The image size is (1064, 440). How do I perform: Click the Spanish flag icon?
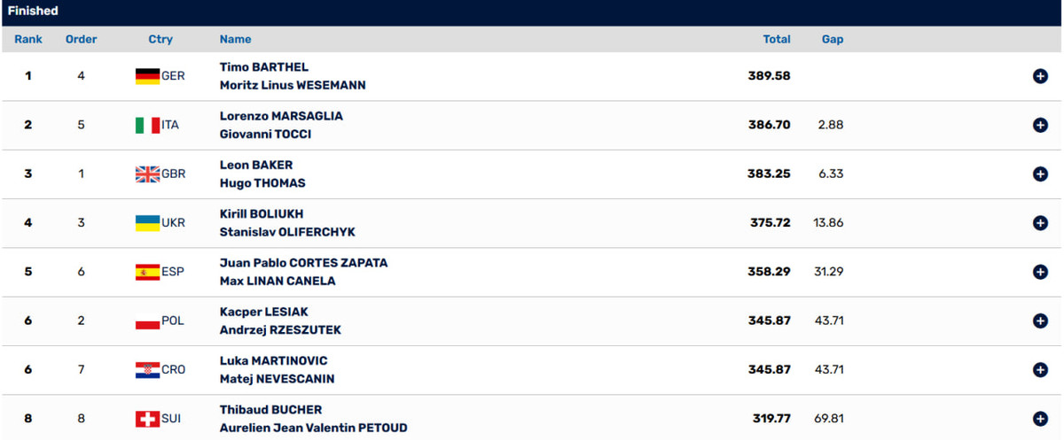[x=147, y=272]
